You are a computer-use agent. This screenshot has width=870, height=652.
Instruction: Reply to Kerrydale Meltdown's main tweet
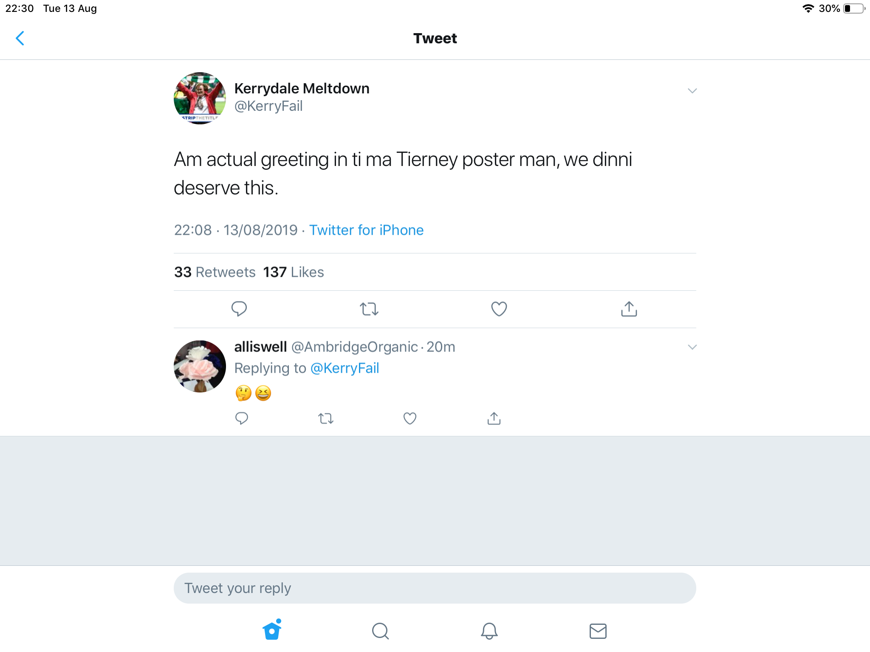239,309
